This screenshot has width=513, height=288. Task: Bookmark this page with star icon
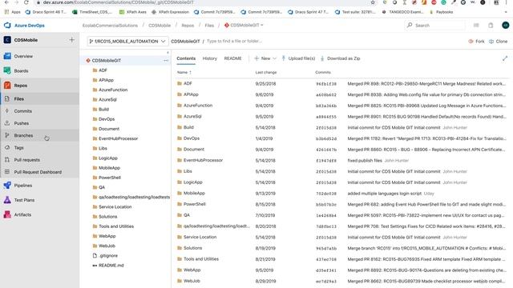tap(373, 2)
